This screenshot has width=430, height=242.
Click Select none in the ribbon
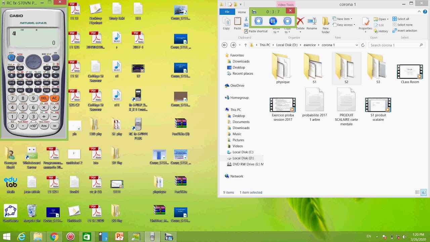pyautogui.click(x=402, y=25)
